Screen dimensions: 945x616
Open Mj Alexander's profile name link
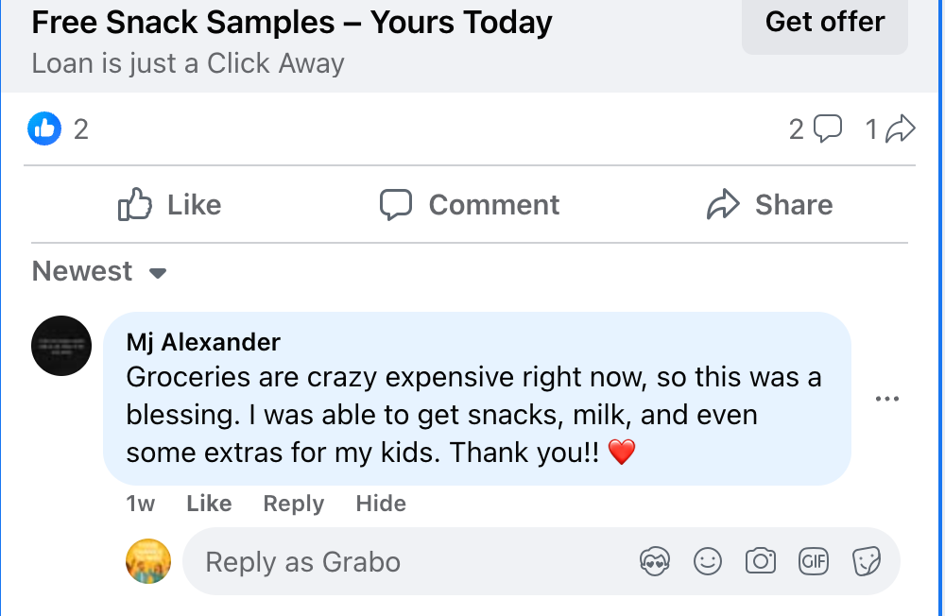point(203,342)
